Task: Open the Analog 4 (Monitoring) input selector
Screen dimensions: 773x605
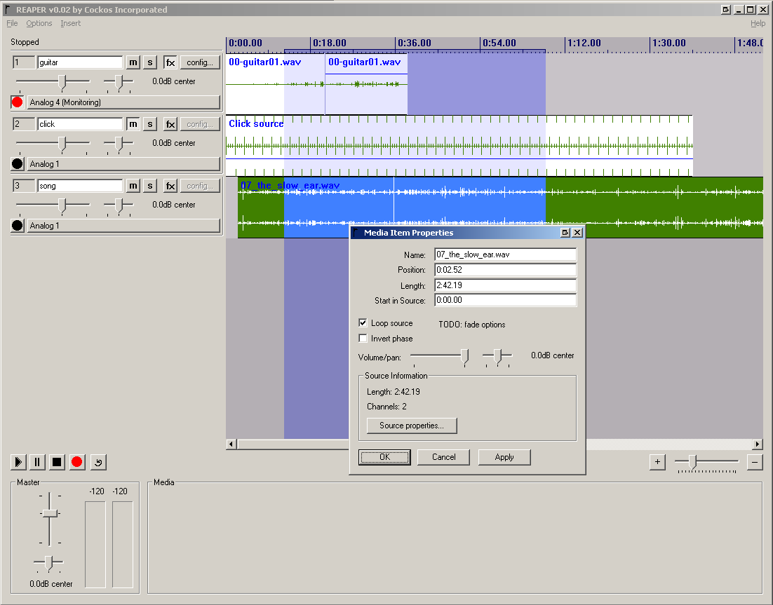Action: (x=123, y=102)
